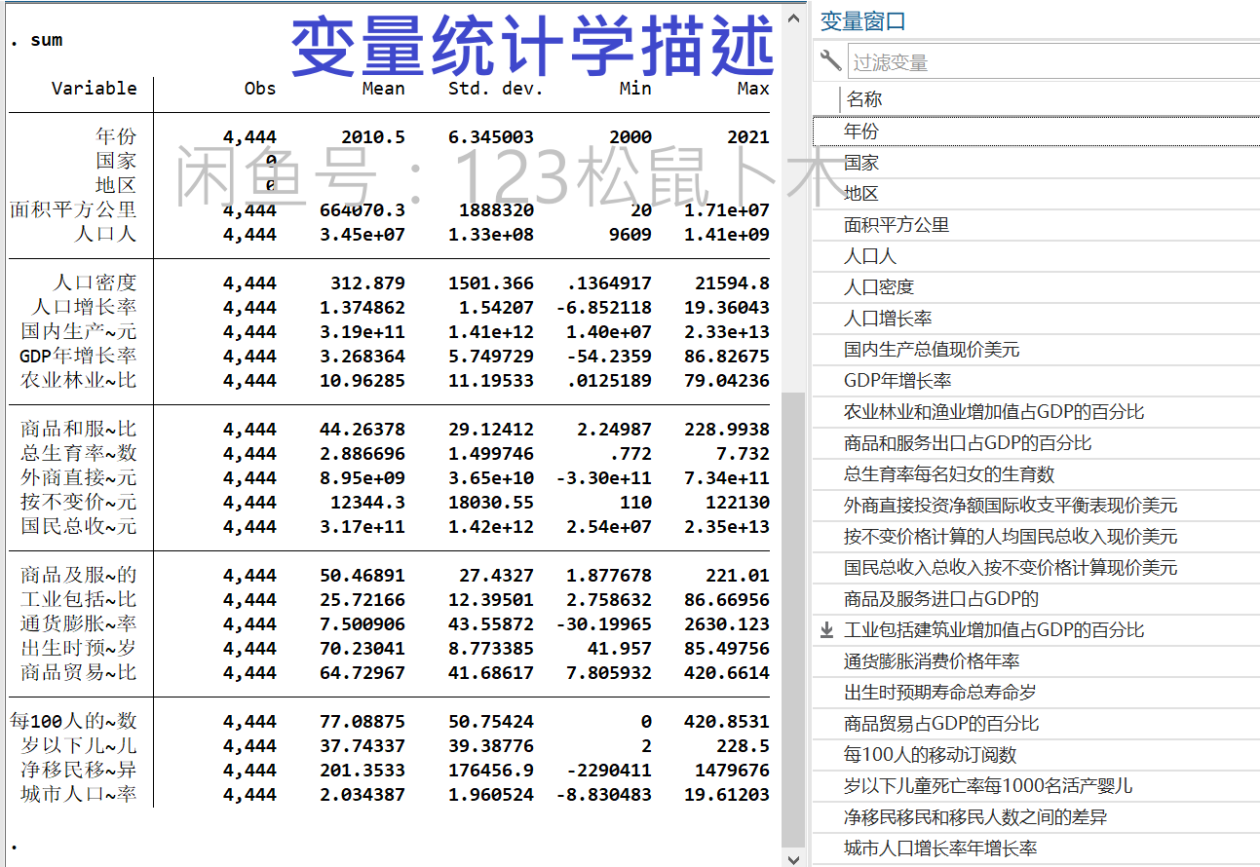Screen dimensions: 1260x867
Task: Select variable 通货膨胀消费价格年率
Action: pos(1036,661)
